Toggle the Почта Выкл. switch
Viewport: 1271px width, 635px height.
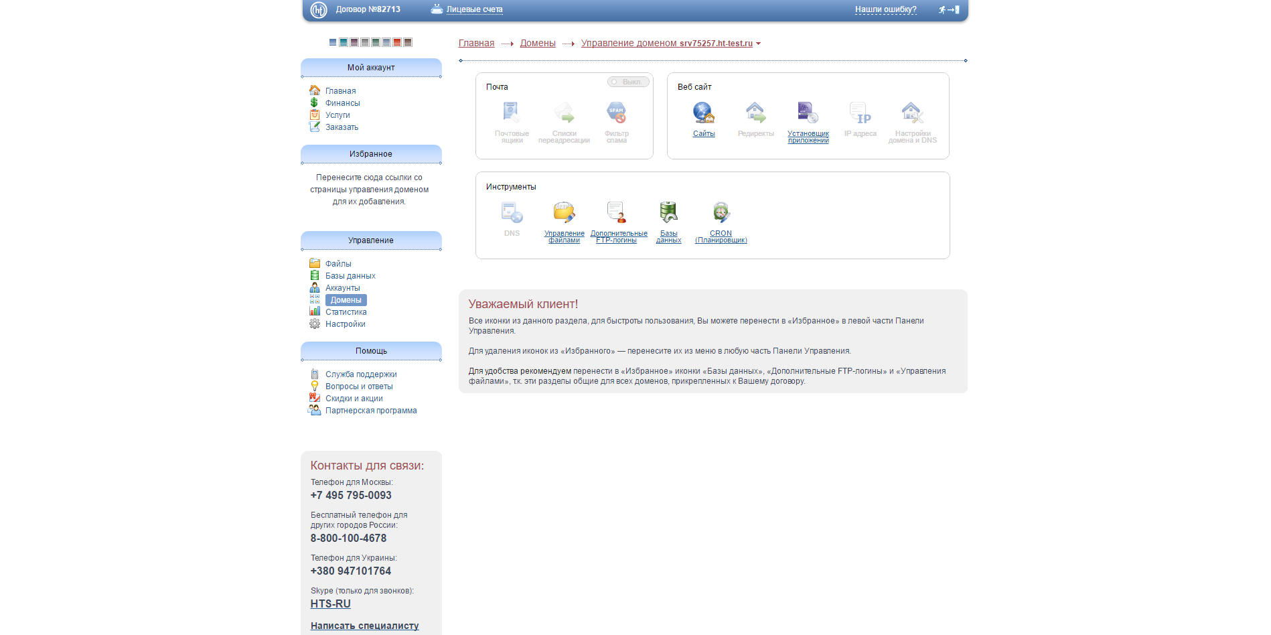click(628, 82)
